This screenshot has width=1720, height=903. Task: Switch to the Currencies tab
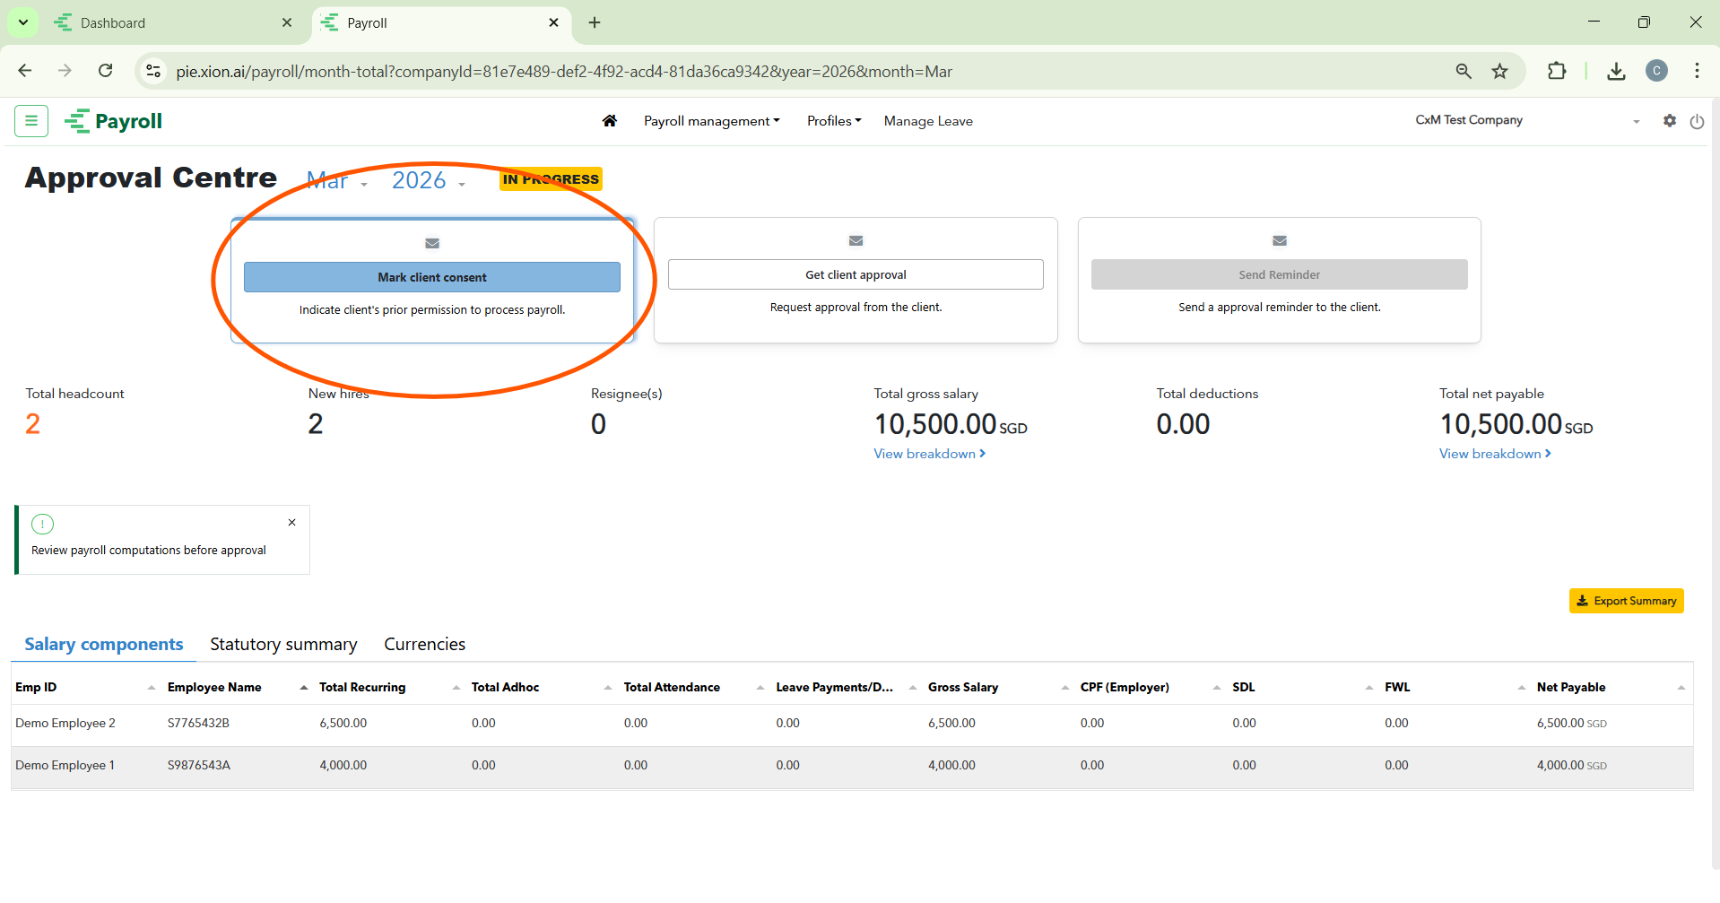pyautogui.click(x=424, y=644)
